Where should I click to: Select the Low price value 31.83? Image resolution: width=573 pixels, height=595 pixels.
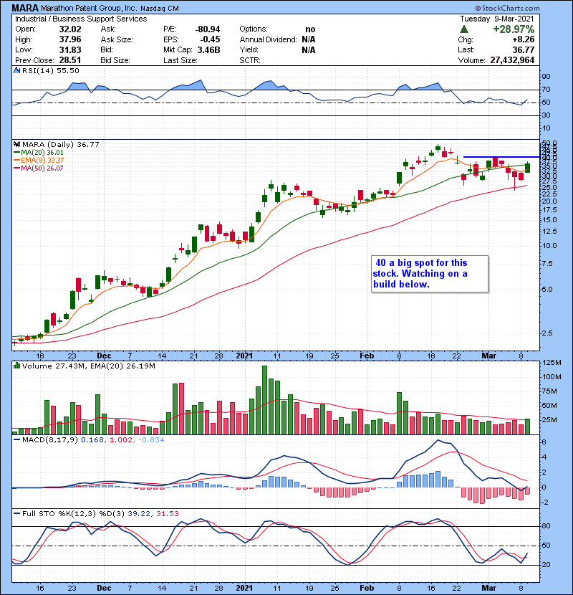[70, 49]
